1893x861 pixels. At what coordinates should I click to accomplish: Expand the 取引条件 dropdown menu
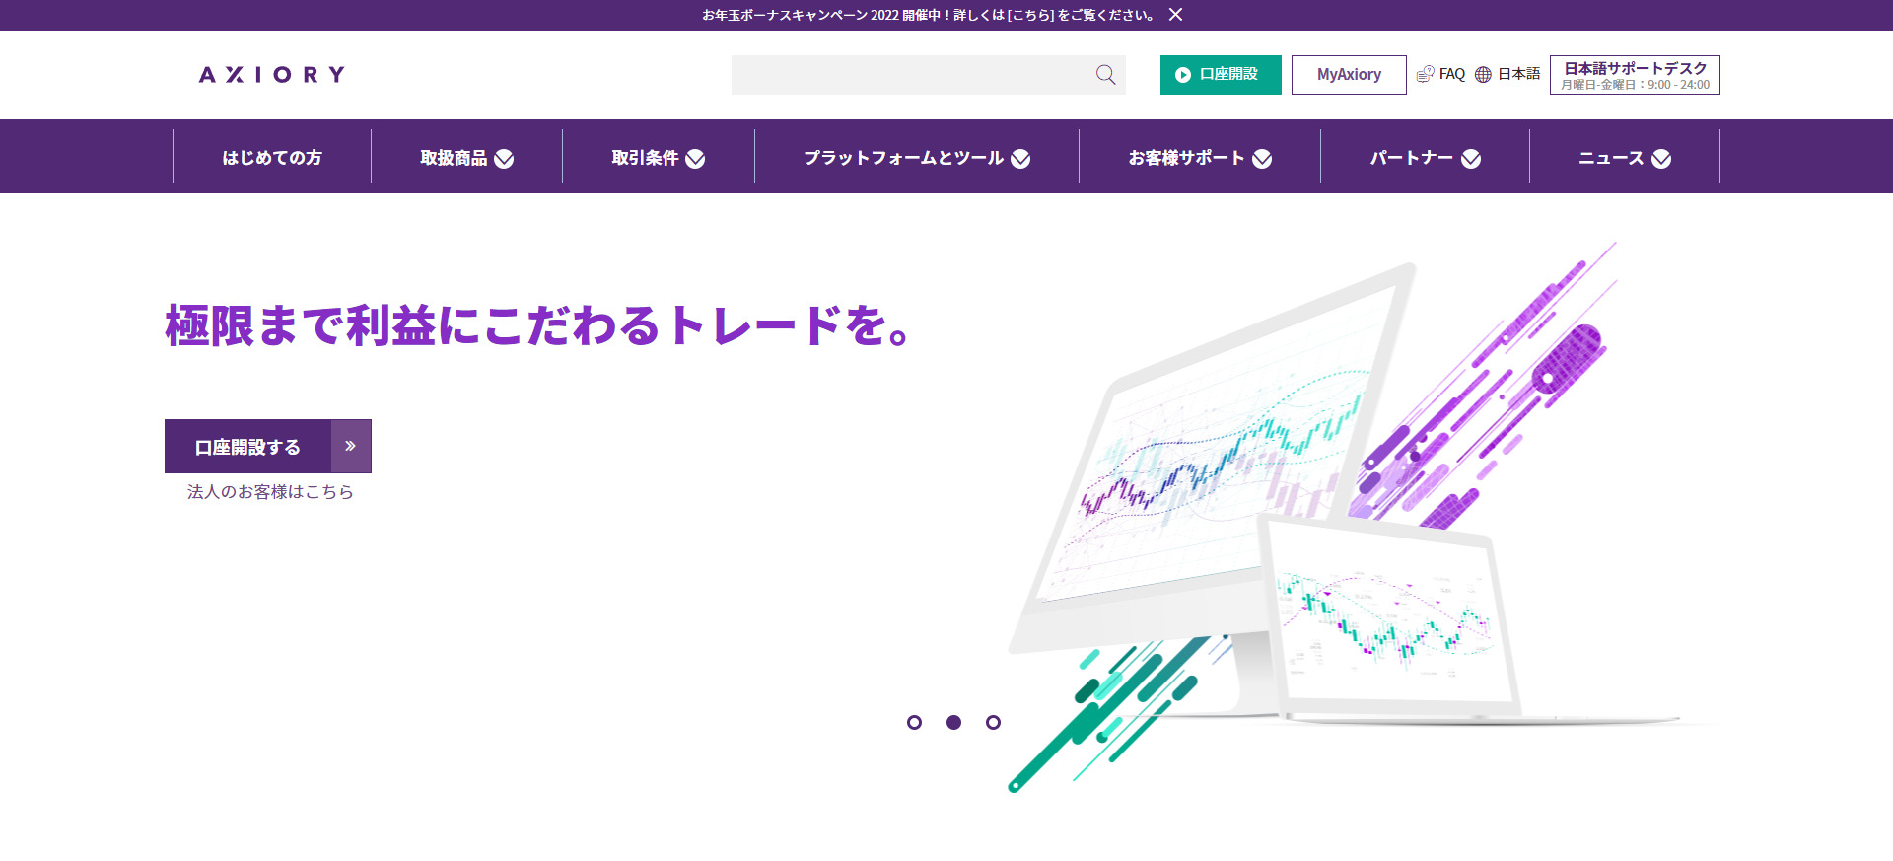658,158
